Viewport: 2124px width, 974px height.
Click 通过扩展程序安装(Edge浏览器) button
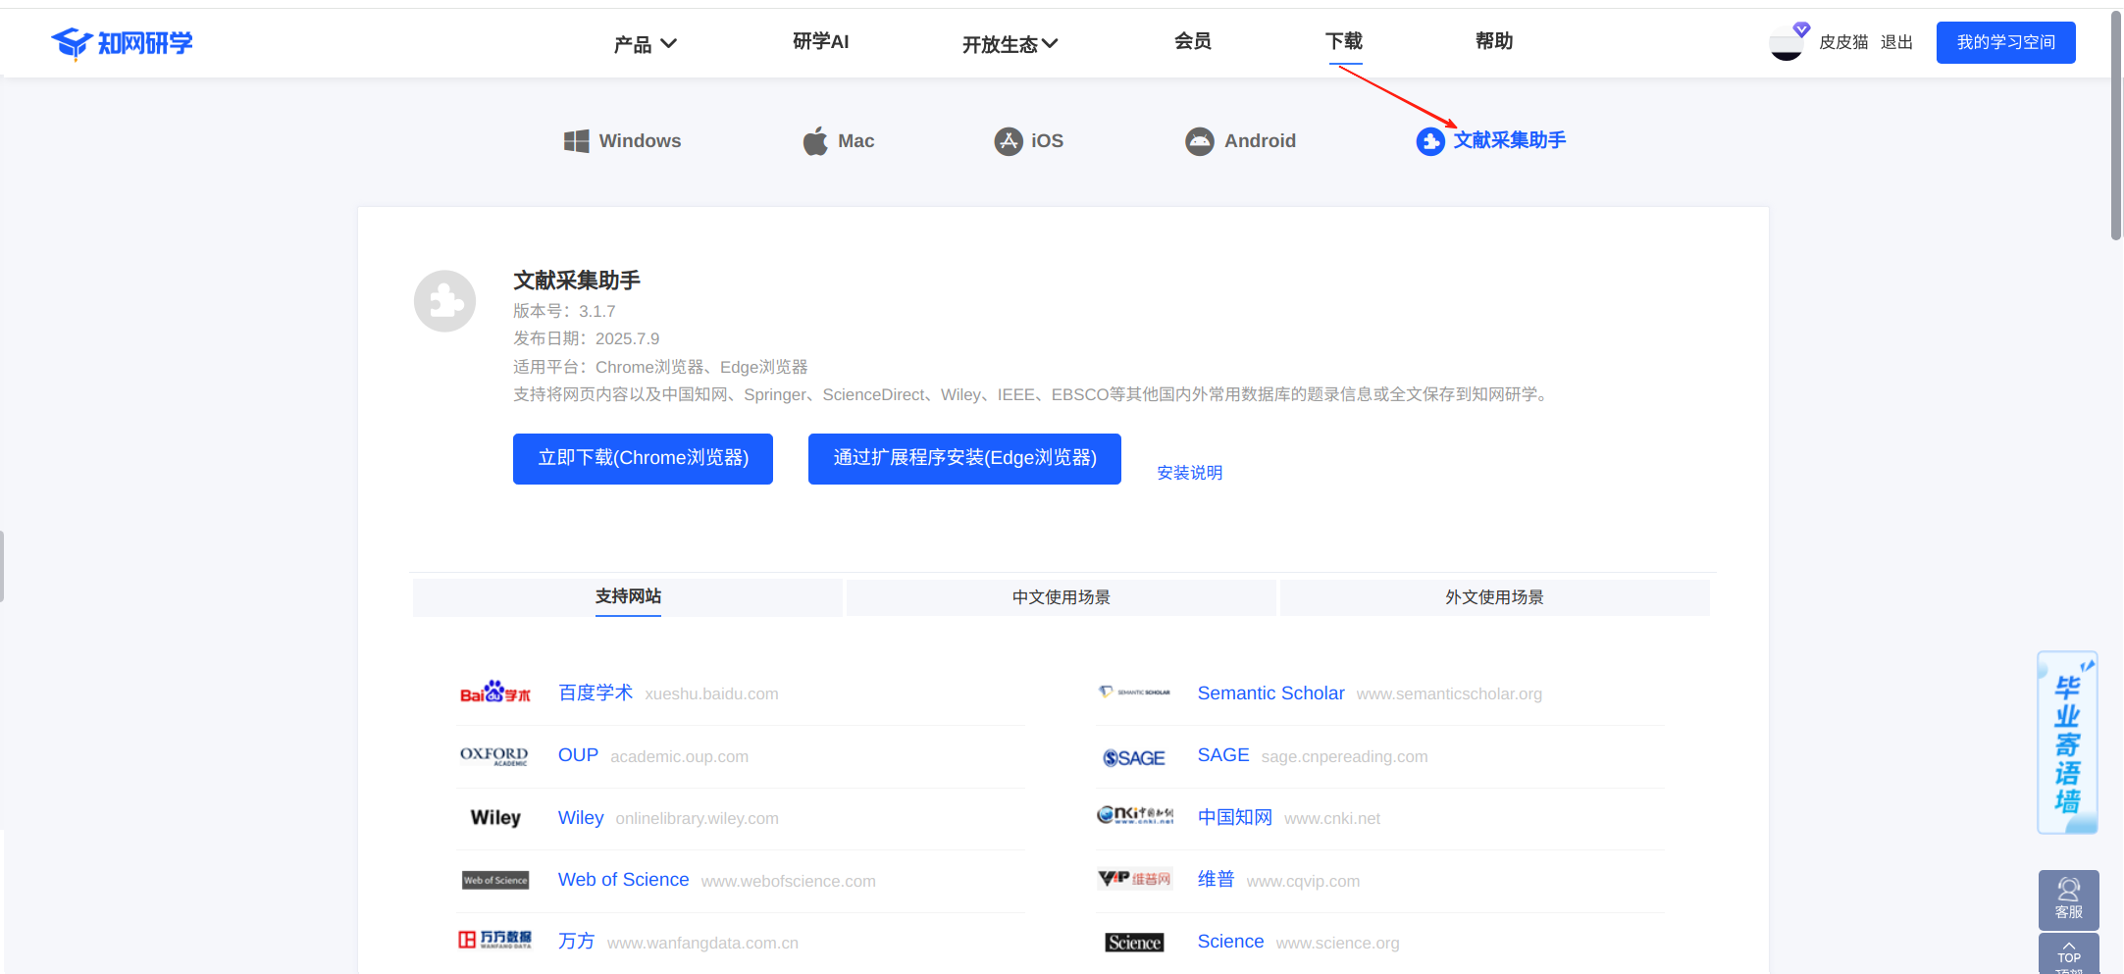coord(964,458)
